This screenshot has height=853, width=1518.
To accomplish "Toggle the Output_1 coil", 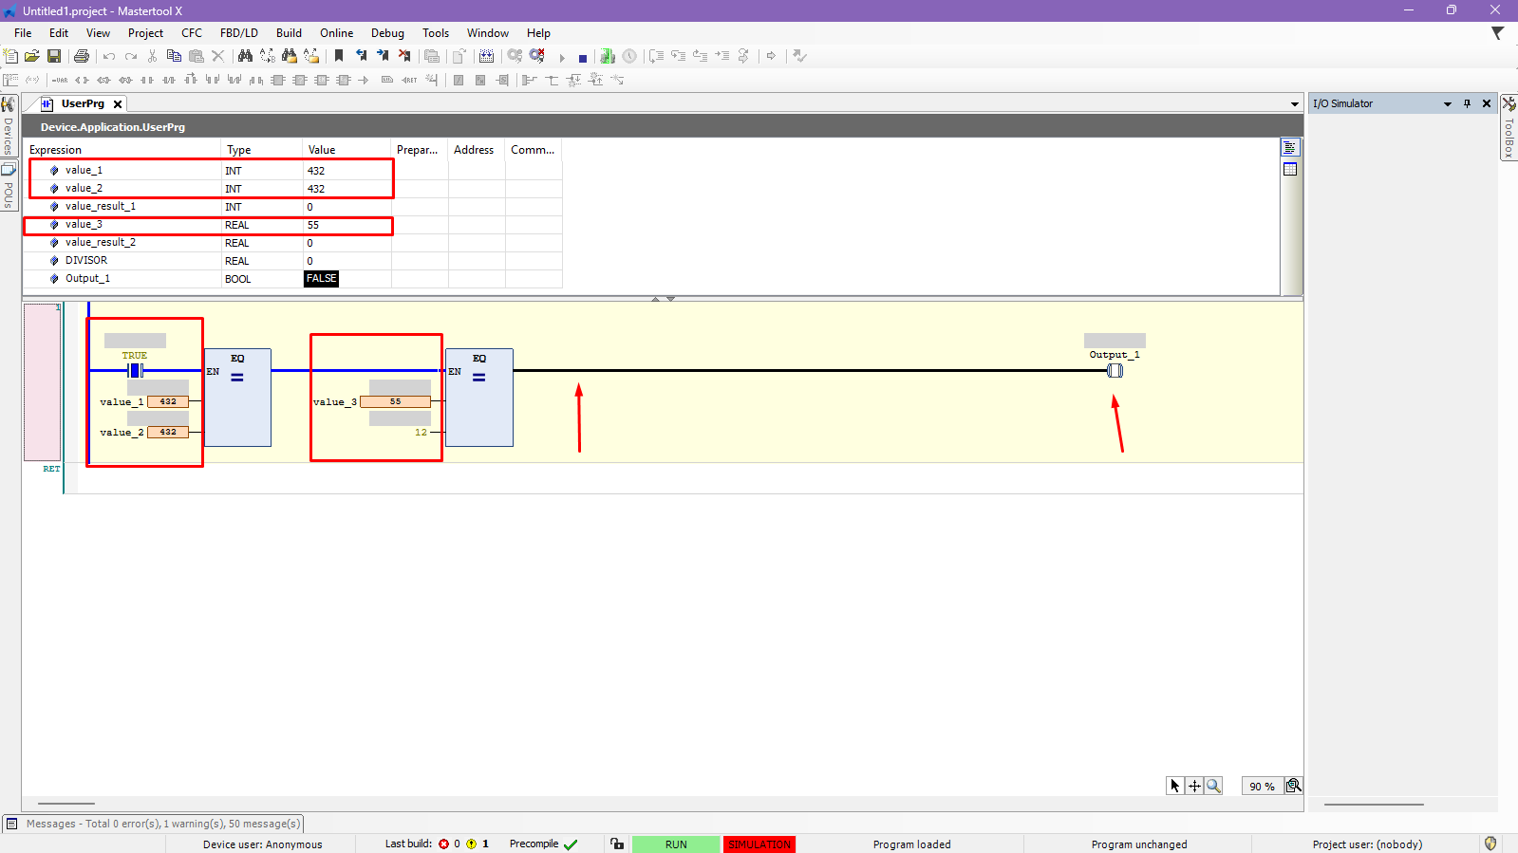I will coord(1115,370).
